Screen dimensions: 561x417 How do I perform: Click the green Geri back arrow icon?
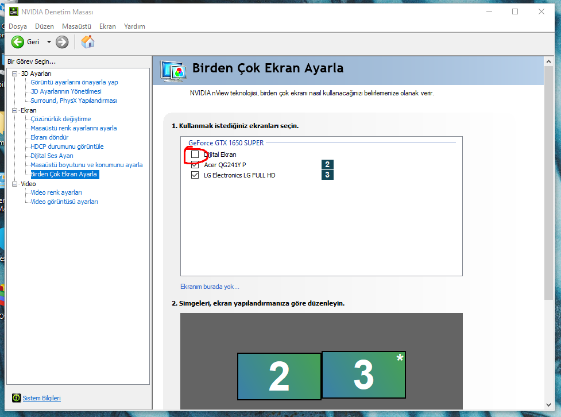(18, 43)
